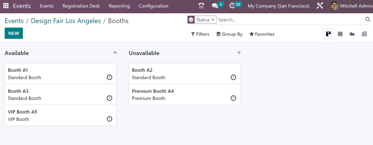The image size is (373, 145).
Task: Click the Events app title
Action: tap(22, 6)
